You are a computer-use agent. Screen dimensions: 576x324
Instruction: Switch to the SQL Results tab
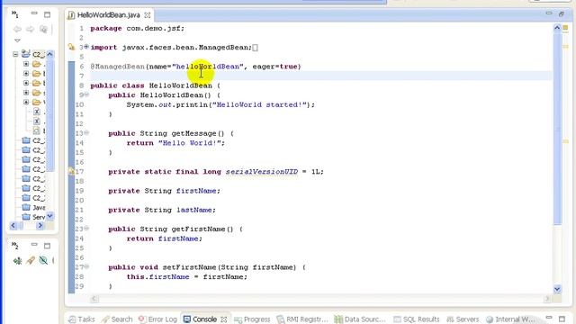416,319
